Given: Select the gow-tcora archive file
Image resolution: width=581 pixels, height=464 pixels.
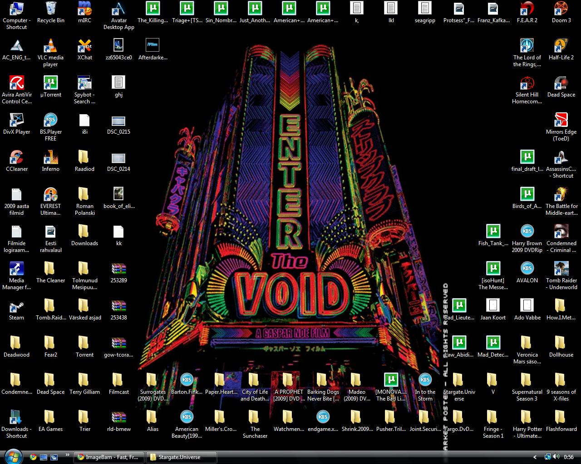Looking at the screenshot, I should pyautogui.click(x=118, y=347).
